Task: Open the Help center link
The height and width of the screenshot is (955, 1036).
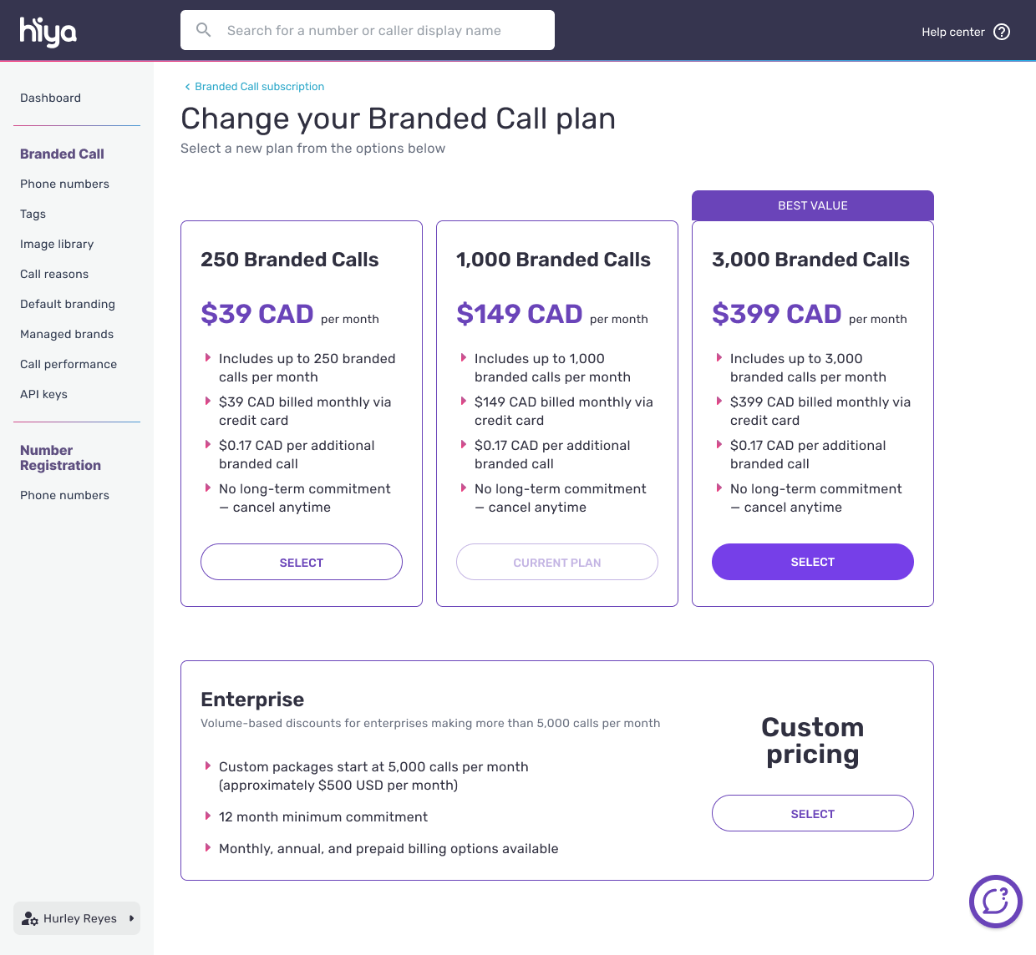Action: (952, 32)
